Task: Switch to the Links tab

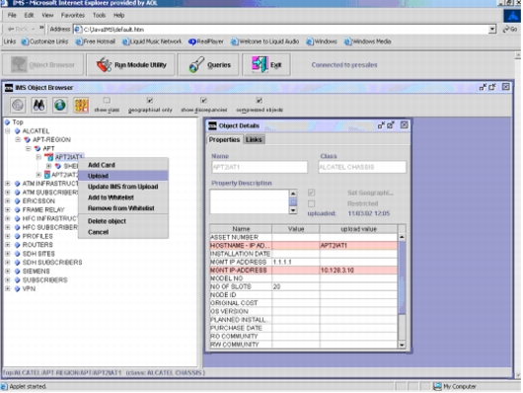Action: (x=254, y=139)
